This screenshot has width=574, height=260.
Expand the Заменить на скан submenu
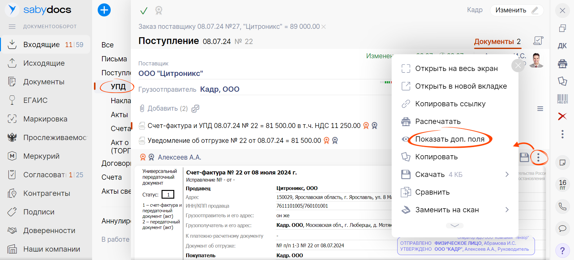point(507,210)
